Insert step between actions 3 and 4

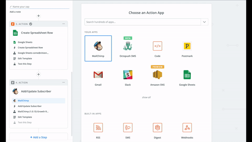pos(38,74)
